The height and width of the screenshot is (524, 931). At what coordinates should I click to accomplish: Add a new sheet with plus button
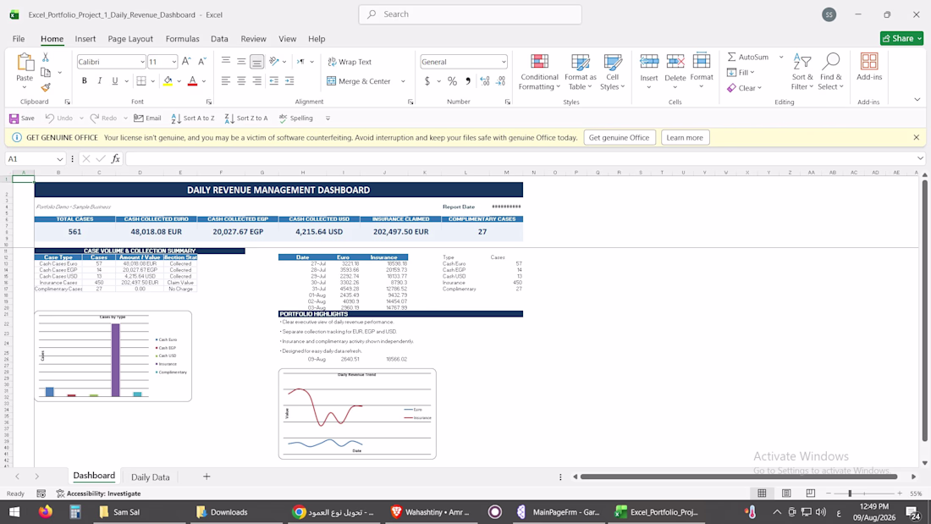(207, 477)
